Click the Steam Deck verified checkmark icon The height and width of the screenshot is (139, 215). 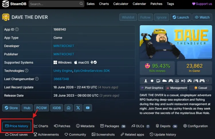tap(95, 62)
